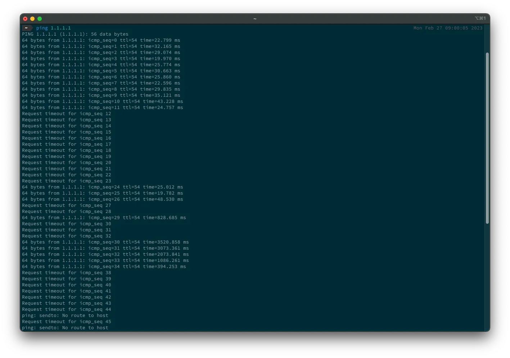
Task: Click the timestamp Mon Feb 27 09:00:05 2023
Action: pos(448,28)
